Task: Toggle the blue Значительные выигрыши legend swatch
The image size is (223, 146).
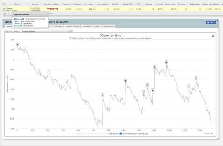Action: [121, 134]
